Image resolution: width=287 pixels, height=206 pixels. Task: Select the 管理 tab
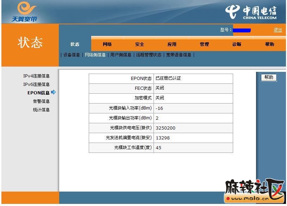pos(204,44)
